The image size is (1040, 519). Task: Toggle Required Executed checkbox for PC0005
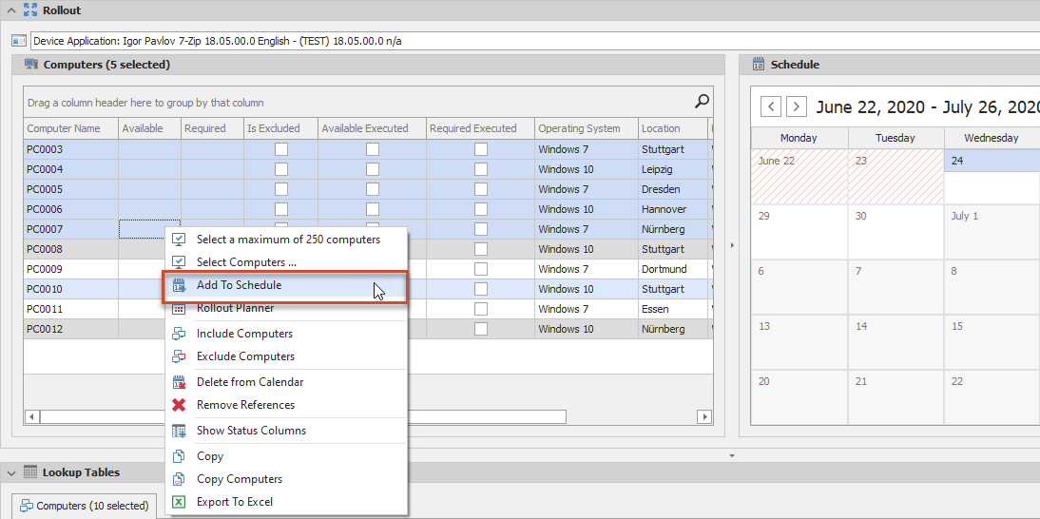point(481,189)
